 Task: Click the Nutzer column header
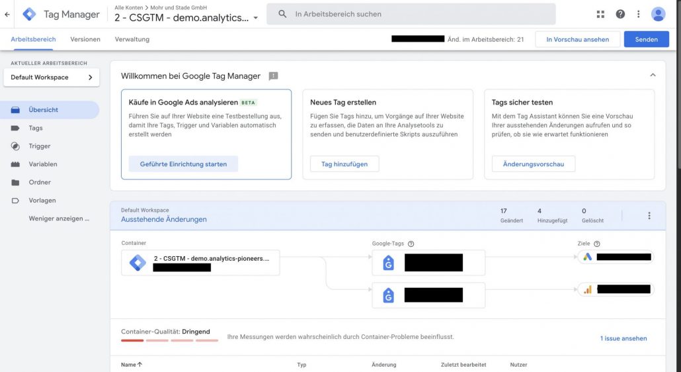(518, 365)
